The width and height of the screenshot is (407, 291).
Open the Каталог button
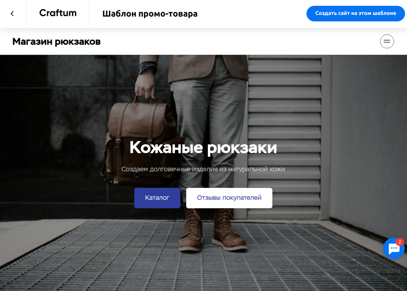pos(157,198)
